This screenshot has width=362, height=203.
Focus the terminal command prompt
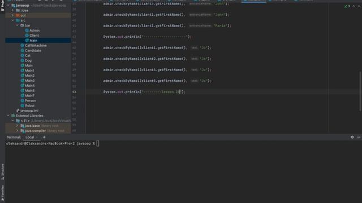[98, 144]
